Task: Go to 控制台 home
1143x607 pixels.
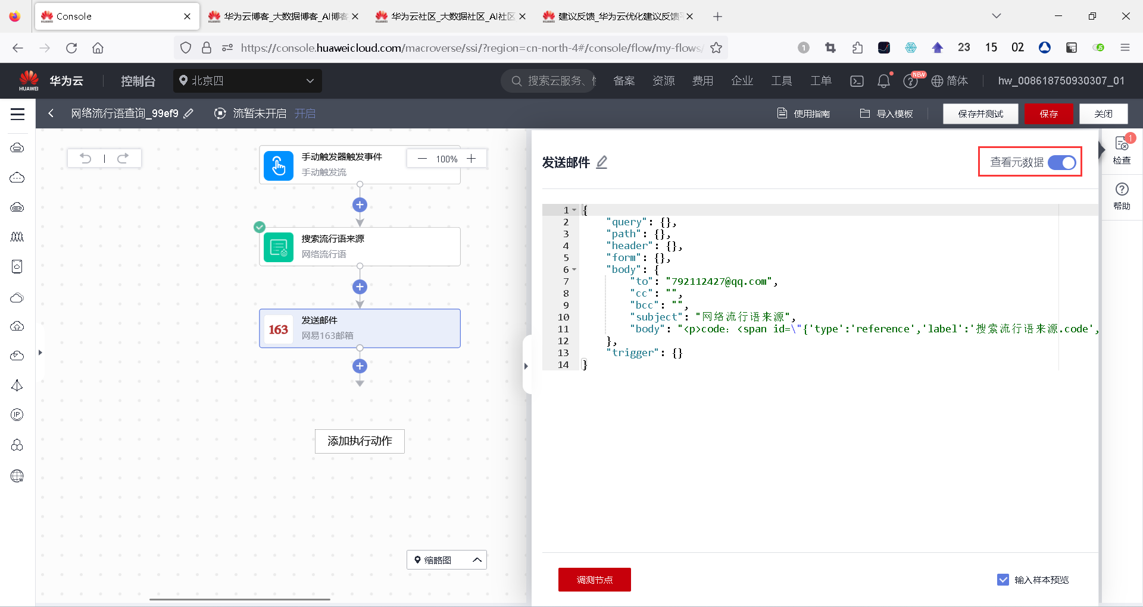Action: [x=138, y=81]
